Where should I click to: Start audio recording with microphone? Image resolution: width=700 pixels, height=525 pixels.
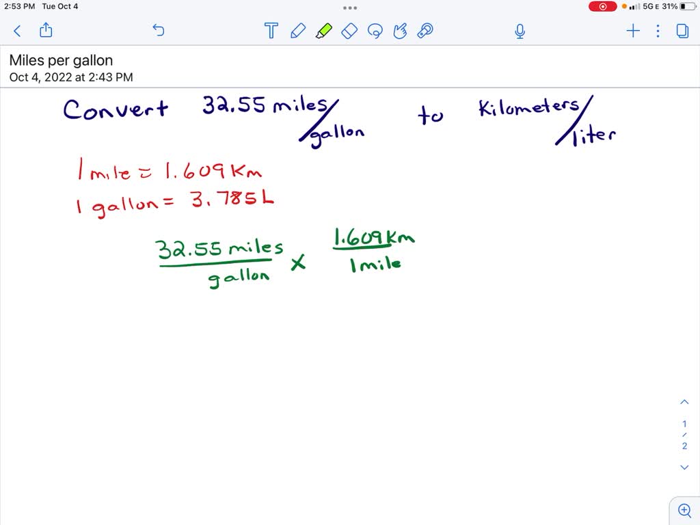tap(520, 31)
